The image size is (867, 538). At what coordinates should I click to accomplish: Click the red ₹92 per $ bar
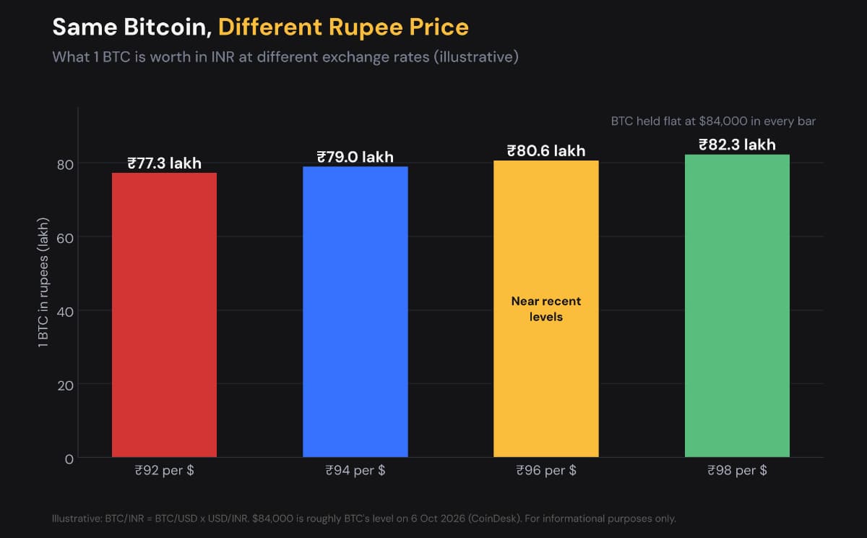coord(164,315)
